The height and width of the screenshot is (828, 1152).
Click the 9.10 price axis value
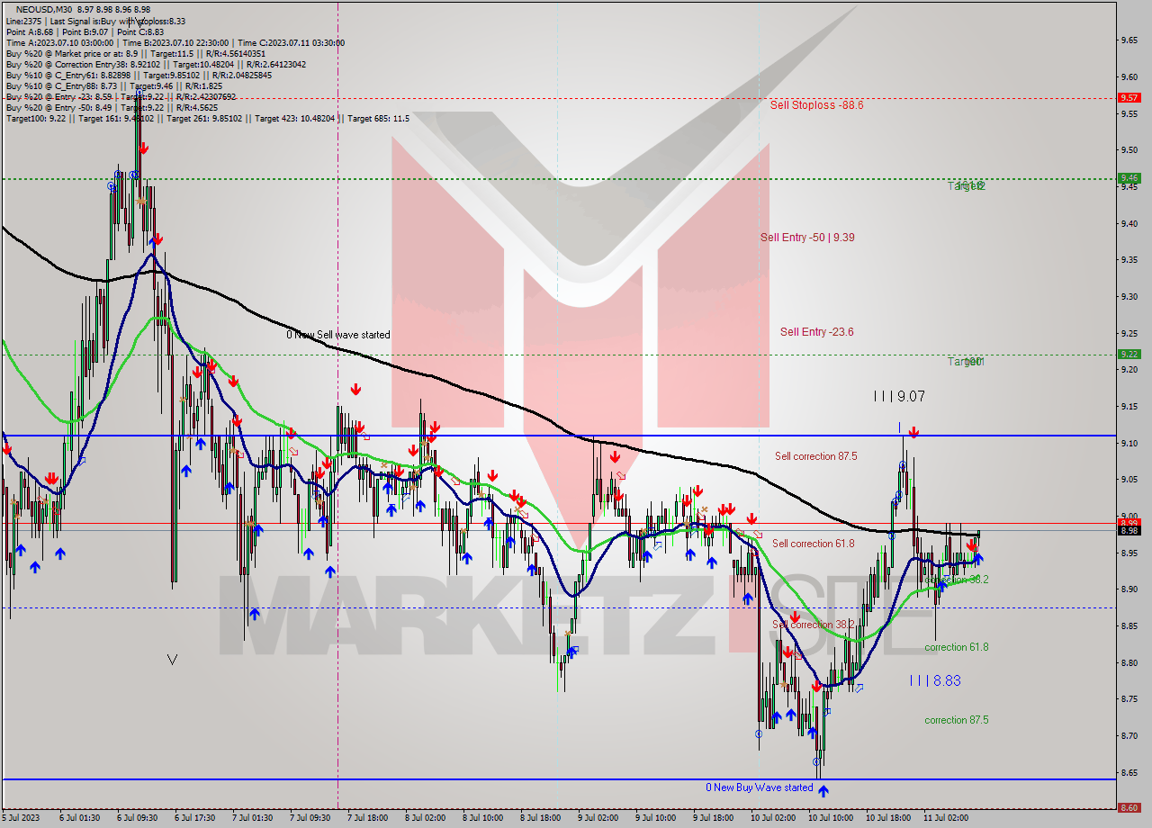pos(1131,443)
